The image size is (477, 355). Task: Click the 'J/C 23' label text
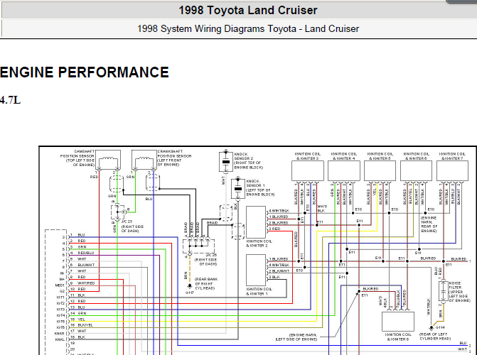point(127,222)
